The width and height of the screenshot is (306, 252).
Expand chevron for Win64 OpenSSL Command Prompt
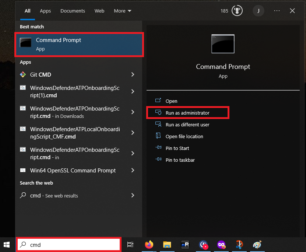coord(133,171)
